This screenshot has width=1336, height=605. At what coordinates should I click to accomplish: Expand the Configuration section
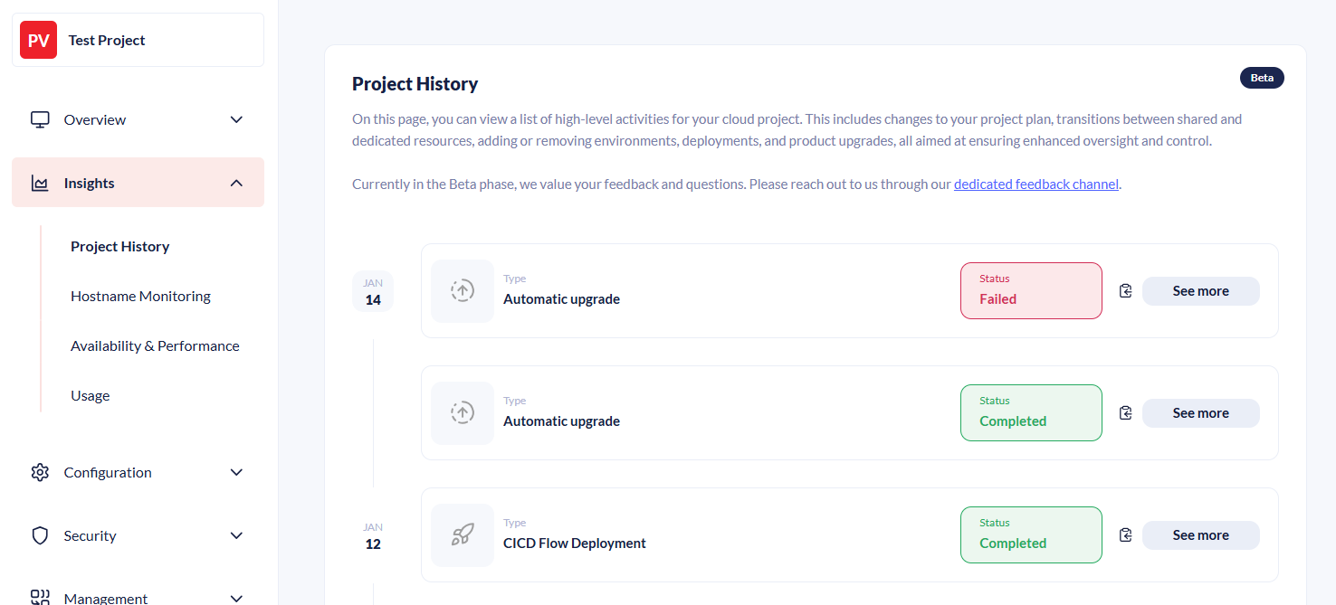coord(236,472)
